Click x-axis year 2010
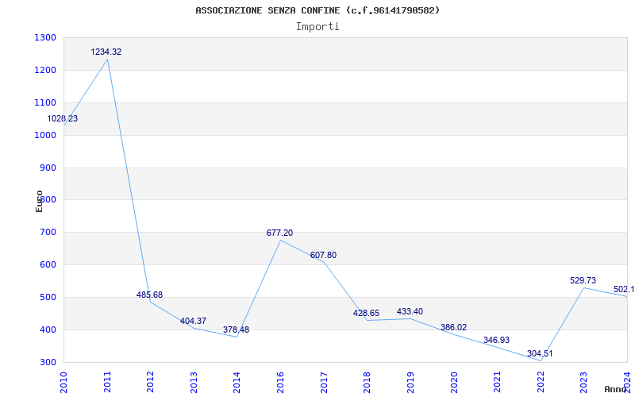This screenshot has width=635, height=397. (x=63, y=382)
